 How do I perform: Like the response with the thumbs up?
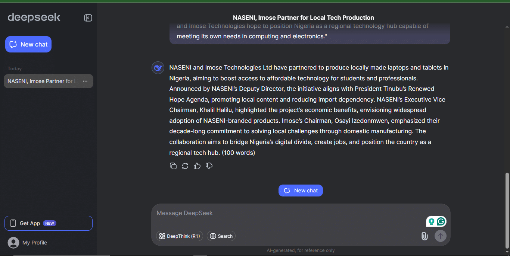197,166
